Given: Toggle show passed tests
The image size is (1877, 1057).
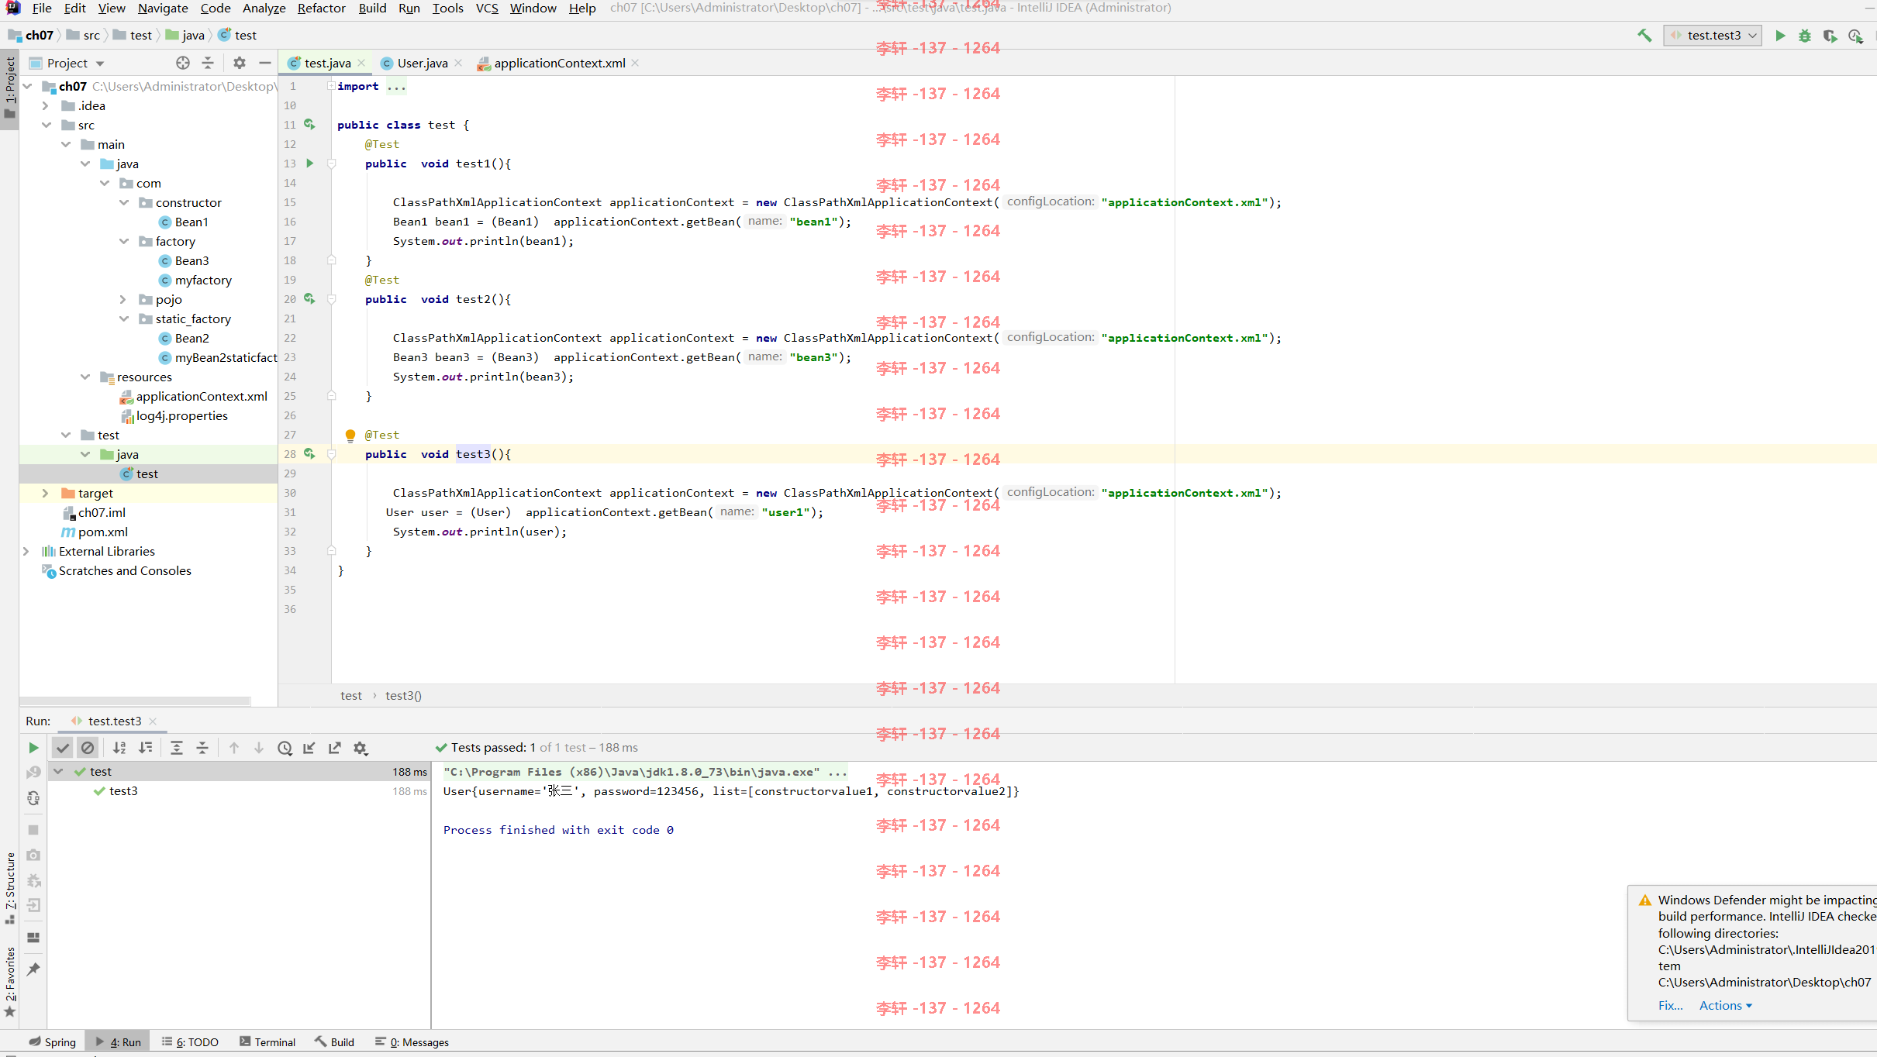Looking at the screenshot, I should coord(63,748).
